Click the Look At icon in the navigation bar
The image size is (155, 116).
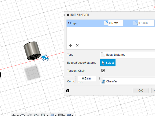(22, 115)
